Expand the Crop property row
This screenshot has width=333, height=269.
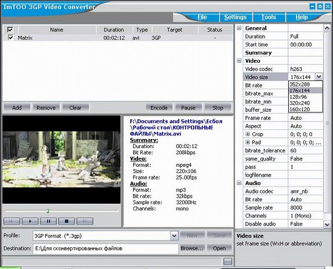pos(248,134)
